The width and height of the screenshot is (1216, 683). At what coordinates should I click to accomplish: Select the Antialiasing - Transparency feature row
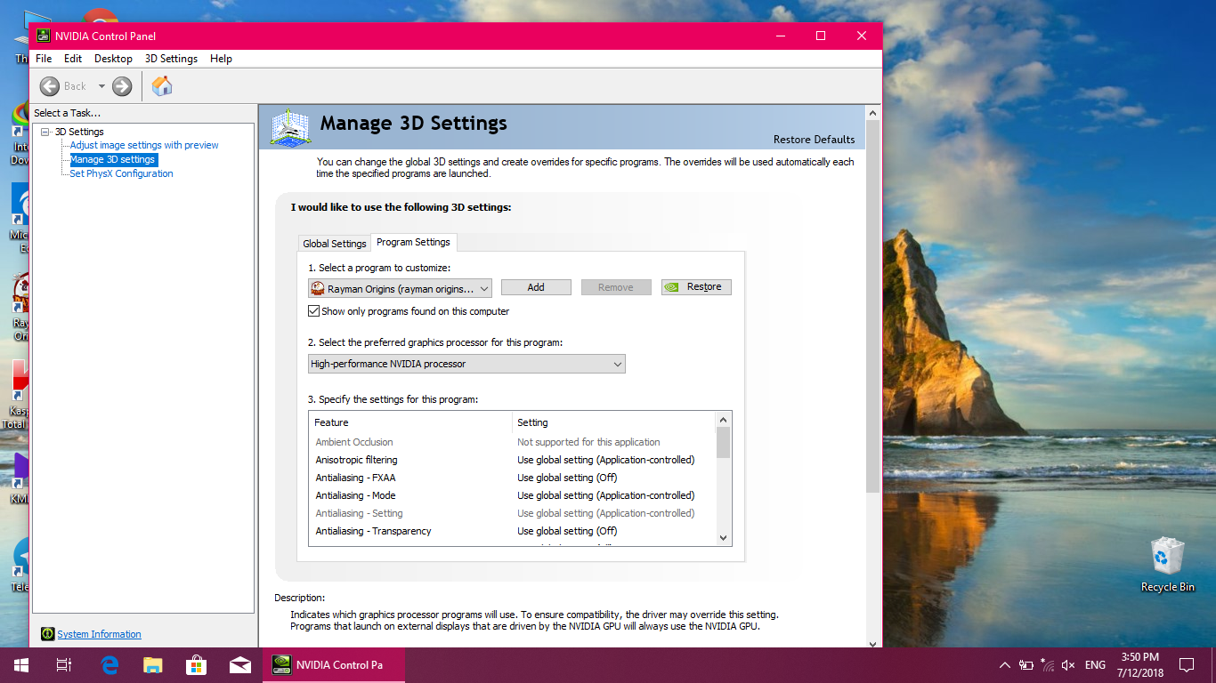[512, 531]
